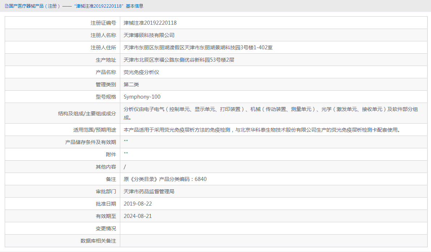Select the production address 天津市北辰区京福公路东侧优谷新科园53号楼2层
431x252 pixels.
pos(179,60)
